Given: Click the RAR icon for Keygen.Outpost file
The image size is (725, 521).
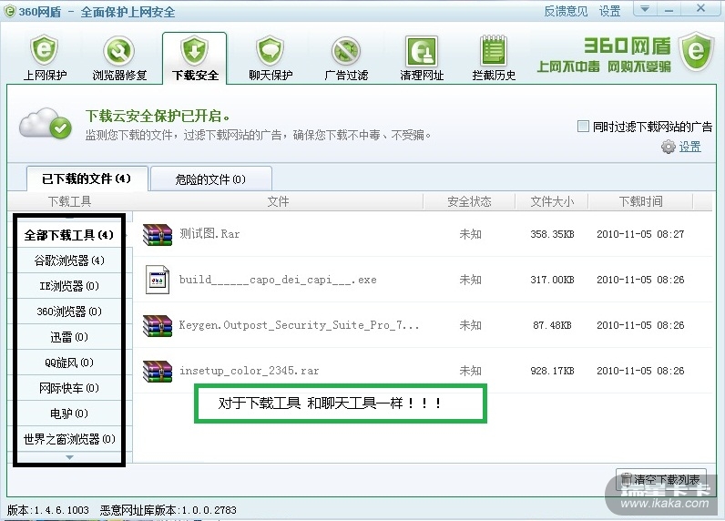Looking at the screenshot, I should tap(158, 325).
